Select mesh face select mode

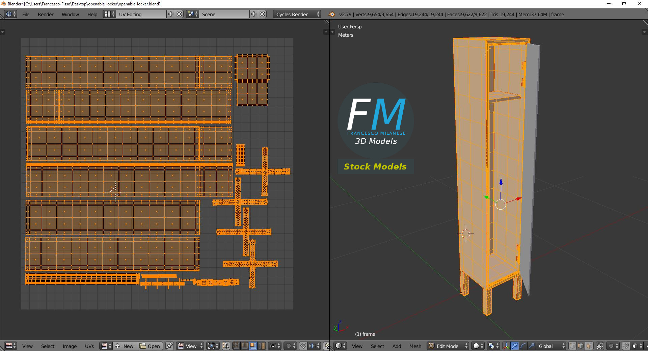click(589, 346)
